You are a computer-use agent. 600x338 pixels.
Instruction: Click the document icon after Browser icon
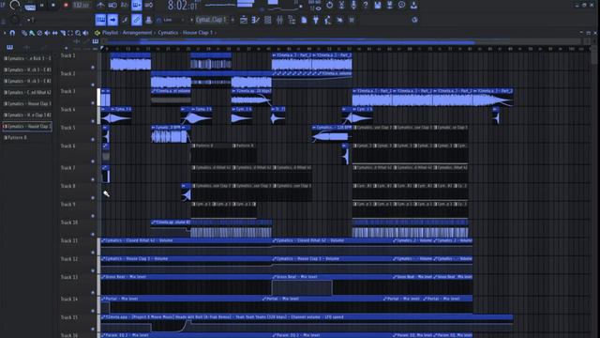point(304,20)
